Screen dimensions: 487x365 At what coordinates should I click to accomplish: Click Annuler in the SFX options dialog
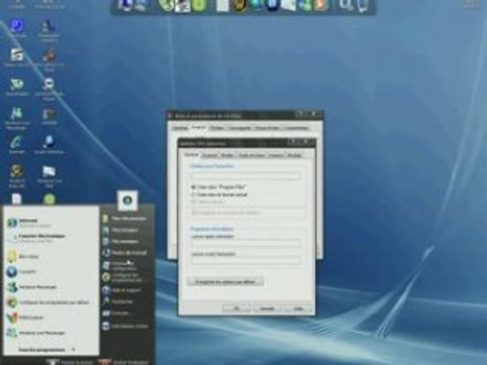coord(267,308)
